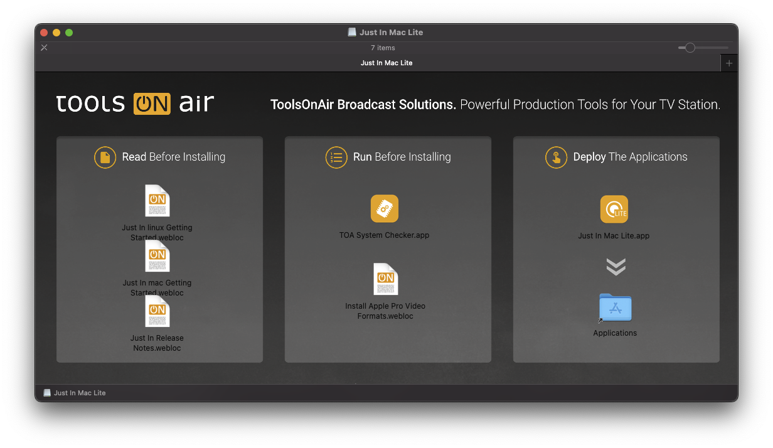773x448 pixels.
Task: Click the toolbar customize X icon
Action: click(x=44, y=48)
